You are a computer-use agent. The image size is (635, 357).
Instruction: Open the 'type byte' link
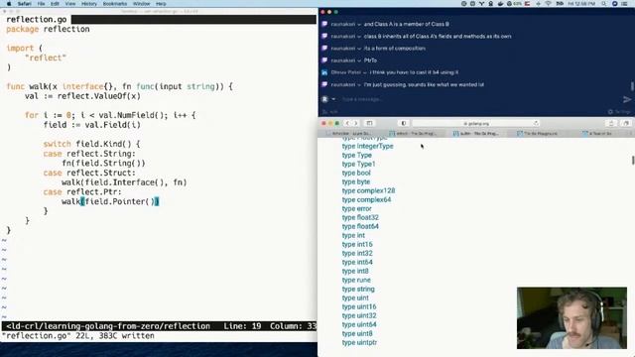click(x=355, y=181)
